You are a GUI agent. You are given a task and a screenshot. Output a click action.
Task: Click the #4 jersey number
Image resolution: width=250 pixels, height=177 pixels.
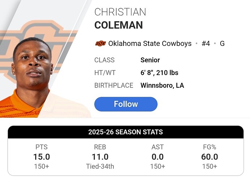205,44
